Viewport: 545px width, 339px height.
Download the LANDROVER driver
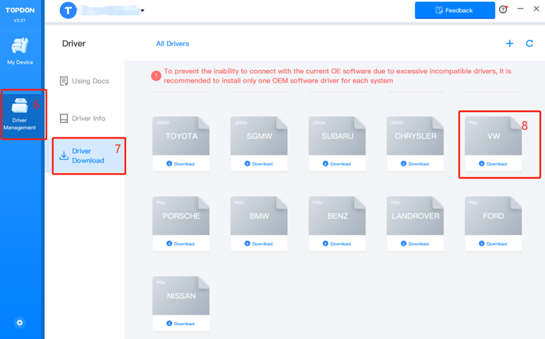415,244
